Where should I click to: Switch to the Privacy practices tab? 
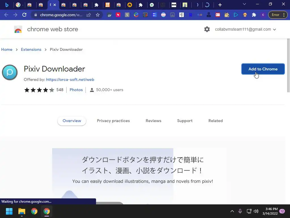pyautogui.click(x=113, y=121)
